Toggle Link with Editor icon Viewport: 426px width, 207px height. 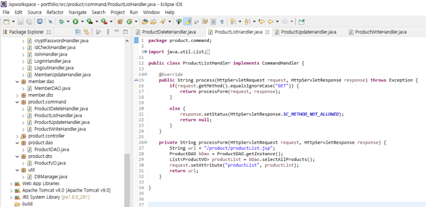click(x=87, y=32)
